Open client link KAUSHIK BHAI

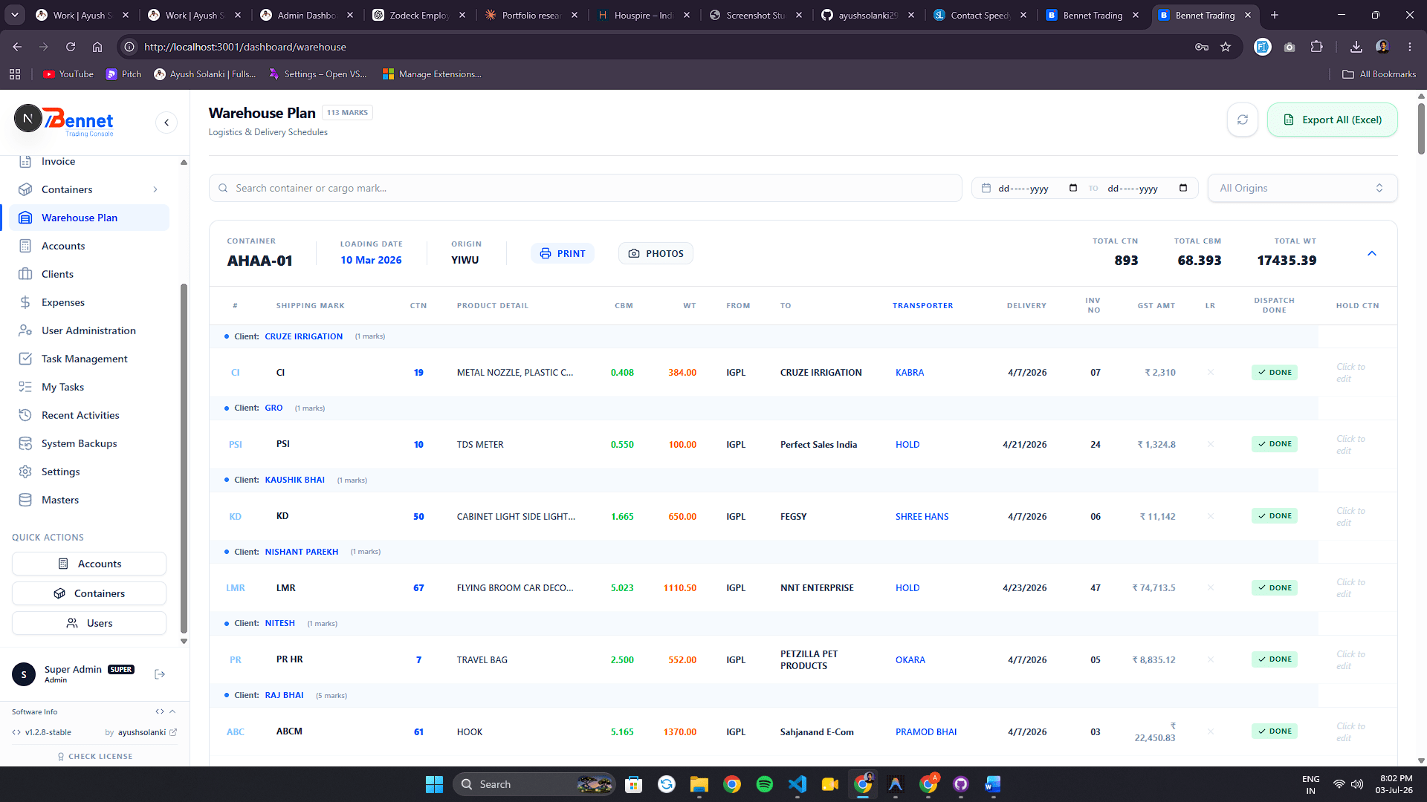tap(295, 480)
